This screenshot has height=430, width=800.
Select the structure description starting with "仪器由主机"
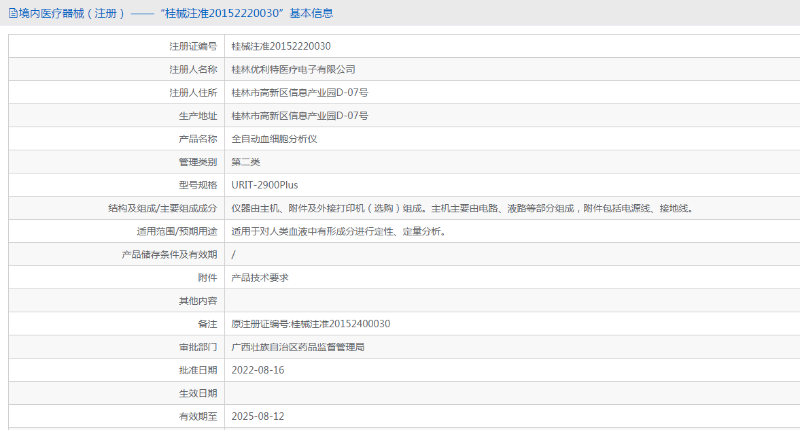(x=464, y=208)
